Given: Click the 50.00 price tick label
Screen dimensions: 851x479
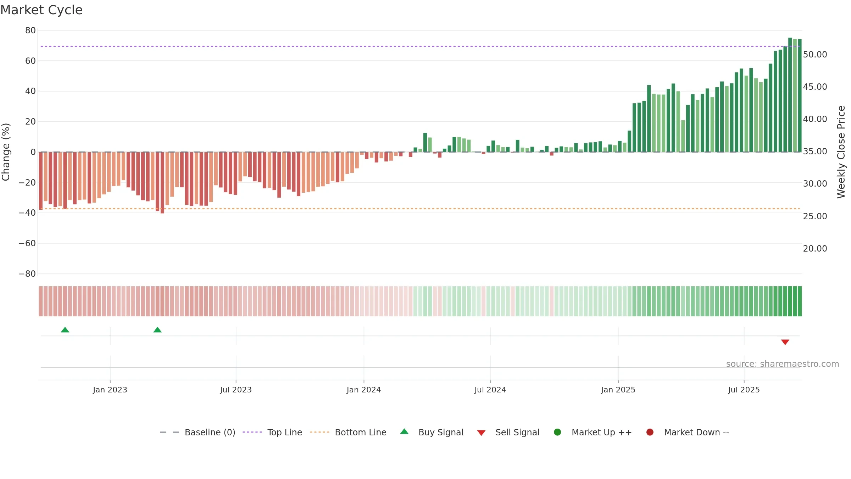Looking at the screenshot, I should pos(815,55).
